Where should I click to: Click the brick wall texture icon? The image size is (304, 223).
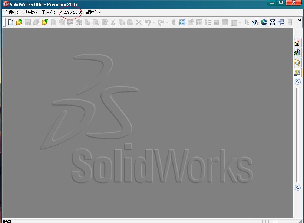[x=225, y=22]
